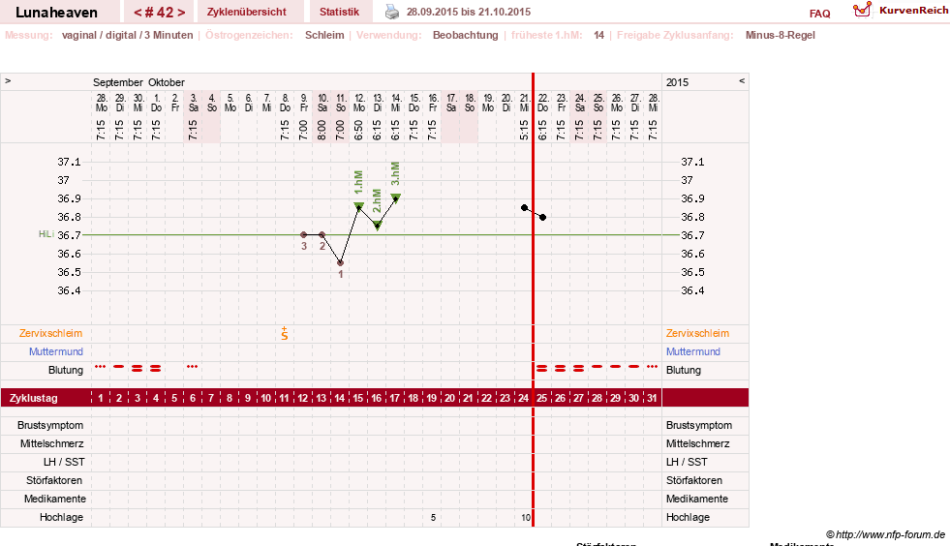Click the left Zervixschleim row label
This screenshot has width=950, height=546.
[x=50, y=333]
